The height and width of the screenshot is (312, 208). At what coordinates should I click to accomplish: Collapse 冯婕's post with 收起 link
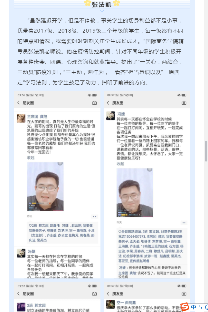pos(120,164)
